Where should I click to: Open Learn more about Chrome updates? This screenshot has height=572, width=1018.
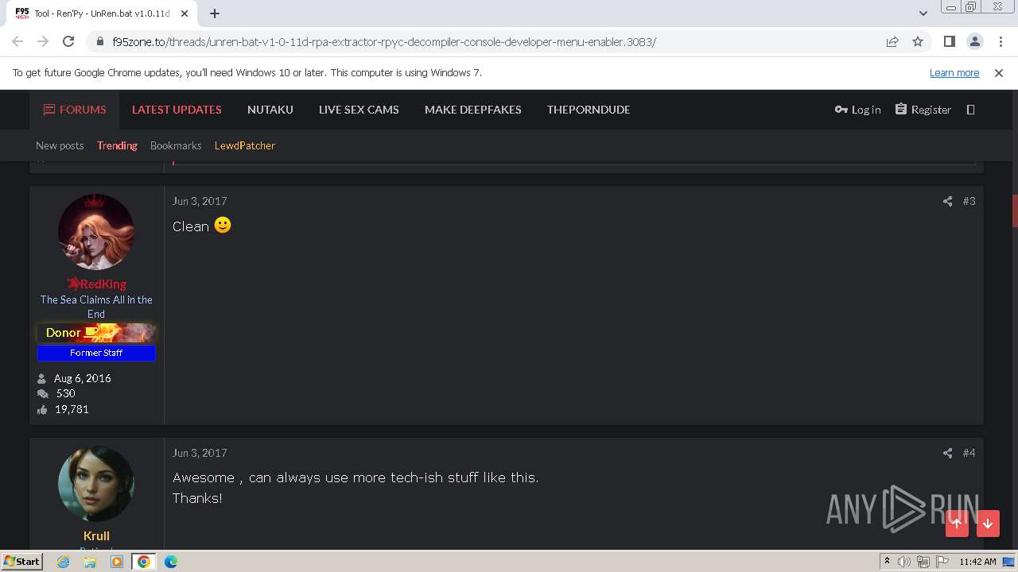point(954,72)
